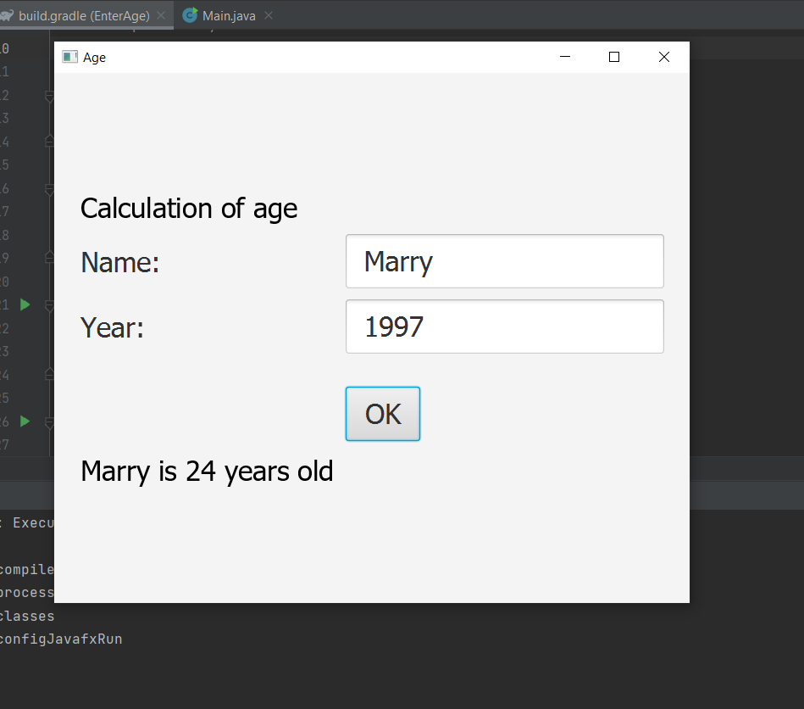Select the configJavafxRun console line

(60, 639)
